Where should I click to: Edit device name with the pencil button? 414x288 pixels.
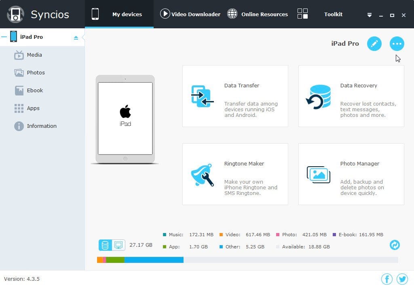pos(374,44)
